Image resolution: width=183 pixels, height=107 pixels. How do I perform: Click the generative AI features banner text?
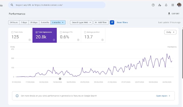pyautogui.click(x=59, y=96)
